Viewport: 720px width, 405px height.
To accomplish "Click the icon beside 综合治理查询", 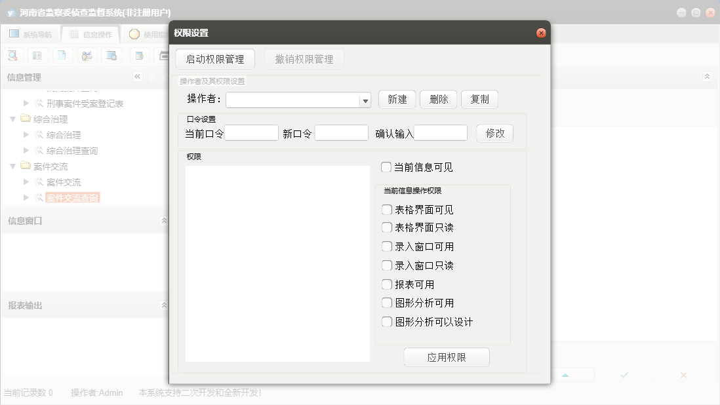I will click(39, 151).
